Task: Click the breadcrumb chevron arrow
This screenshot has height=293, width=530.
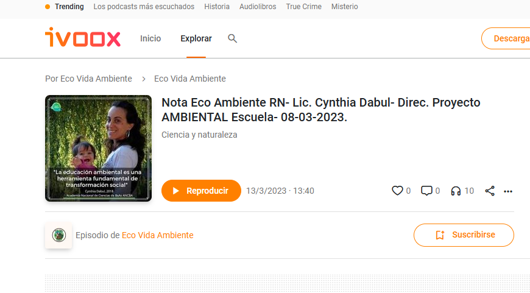Action: [144, 79]
